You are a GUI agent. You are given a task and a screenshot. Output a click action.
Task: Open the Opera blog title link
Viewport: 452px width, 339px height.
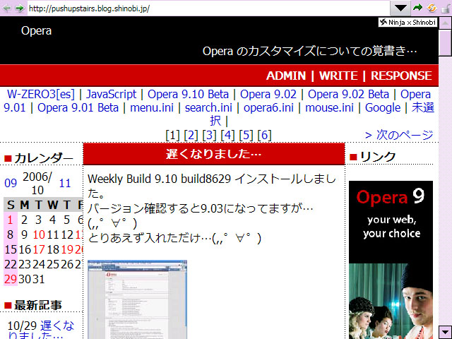36,31
